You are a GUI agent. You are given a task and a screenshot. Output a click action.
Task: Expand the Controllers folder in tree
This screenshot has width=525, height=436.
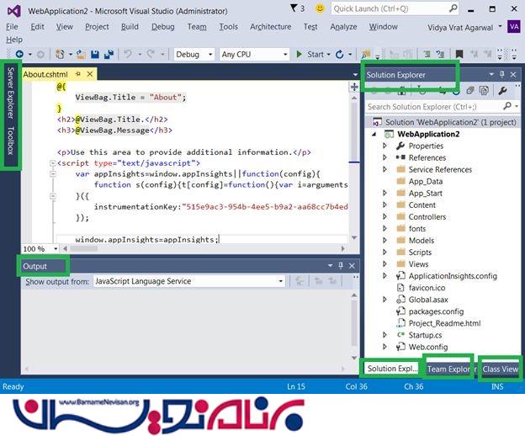tap(386, 217)
